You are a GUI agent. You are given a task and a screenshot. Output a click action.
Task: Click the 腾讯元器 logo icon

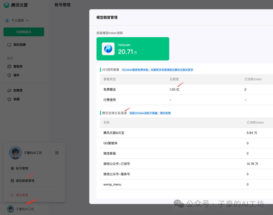tap(6, 5)
